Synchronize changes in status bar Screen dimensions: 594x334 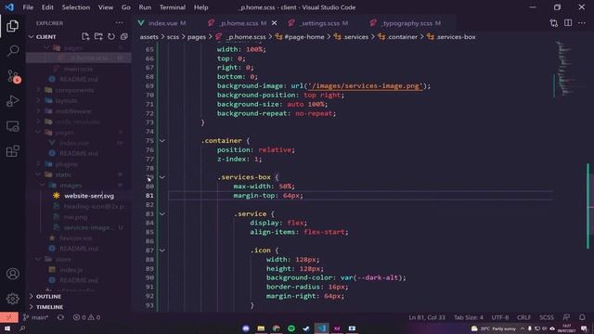click(60, 317)
